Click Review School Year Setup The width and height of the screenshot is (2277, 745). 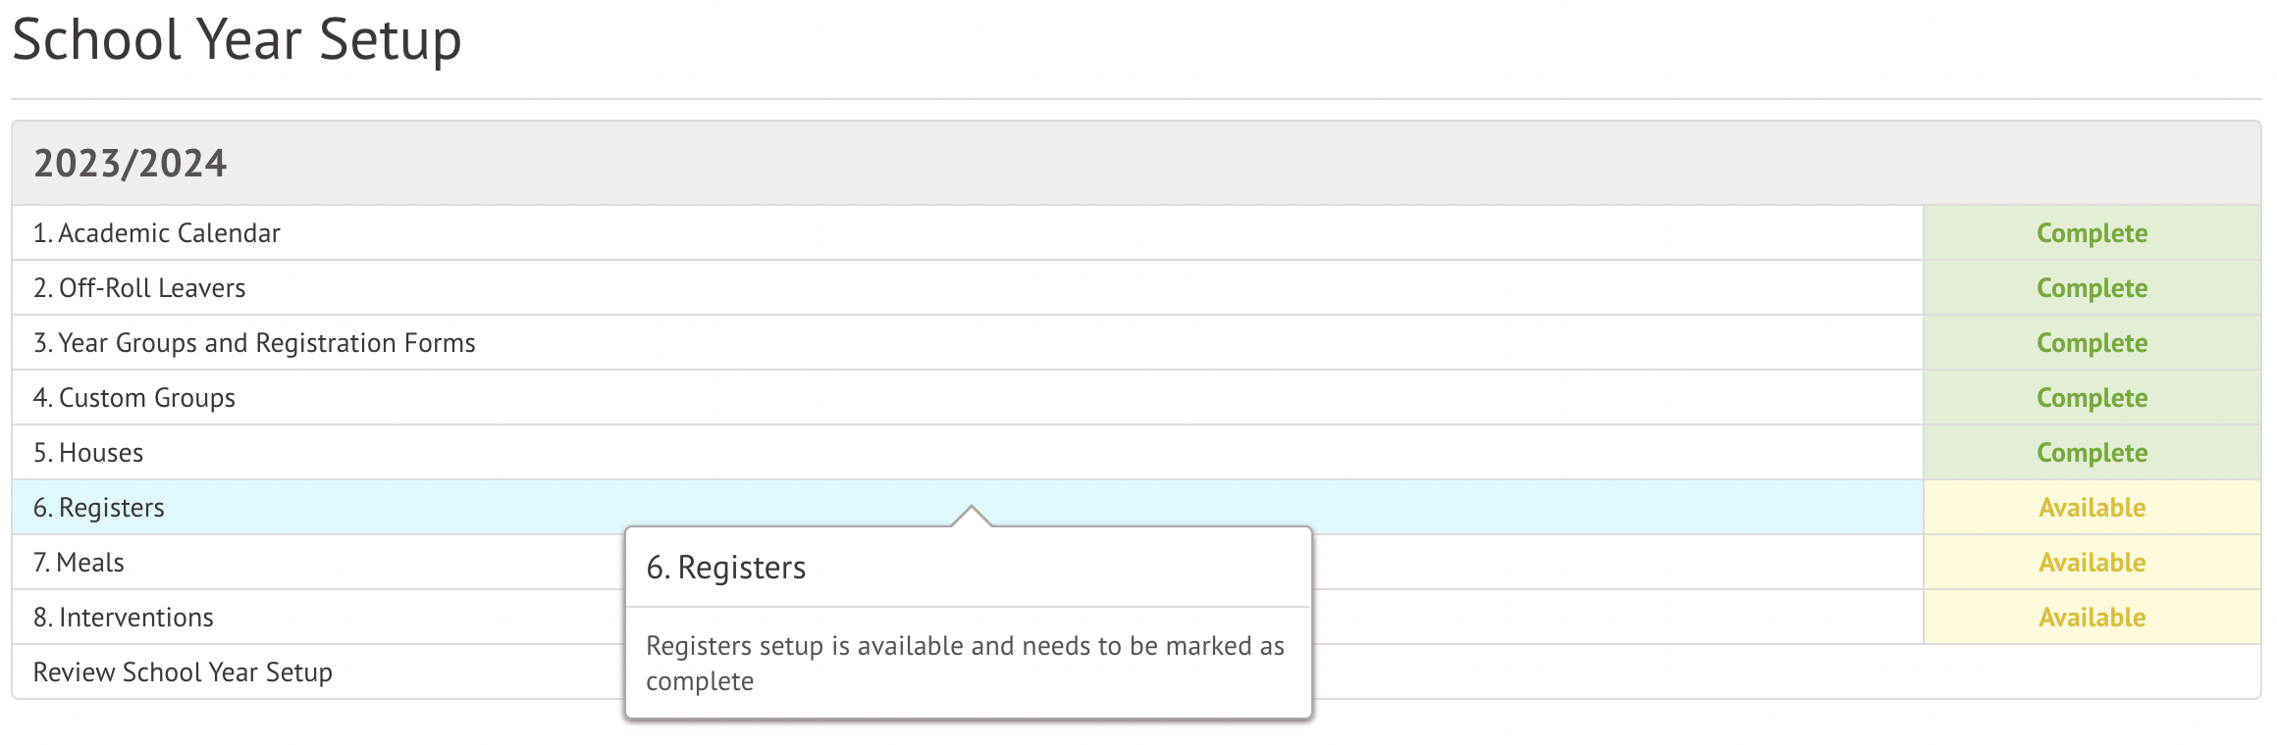click(183, 672)
